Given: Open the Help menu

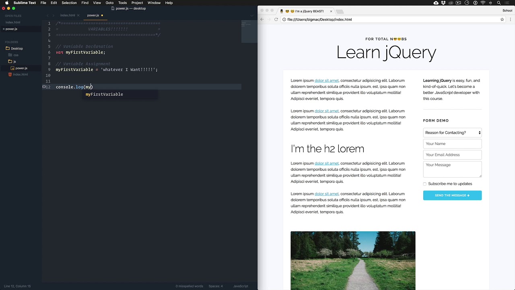Looking at the screenshot, I should click(169, 3).
